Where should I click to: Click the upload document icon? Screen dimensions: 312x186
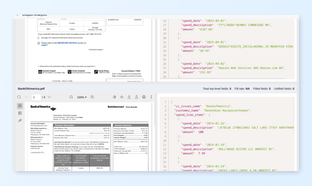coord(129,97)
